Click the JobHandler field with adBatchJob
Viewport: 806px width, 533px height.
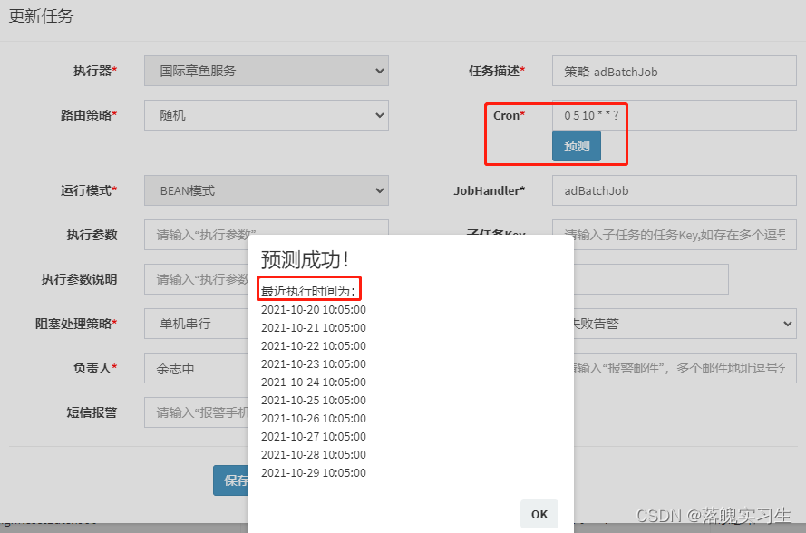pyautogui.click(x=674, y=190)
